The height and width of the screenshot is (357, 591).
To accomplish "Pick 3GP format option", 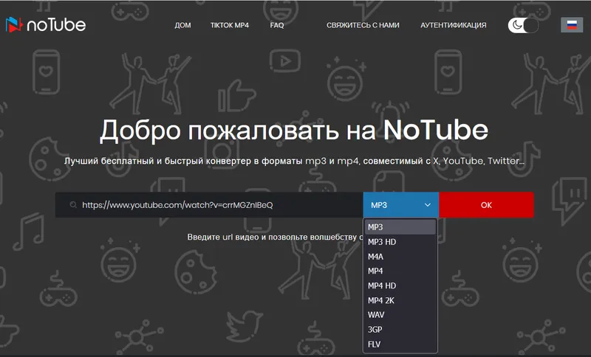I will (400, 330).
